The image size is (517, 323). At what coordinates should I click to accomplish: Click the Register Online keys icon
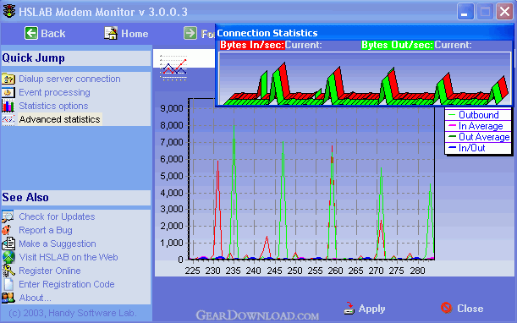8,271
